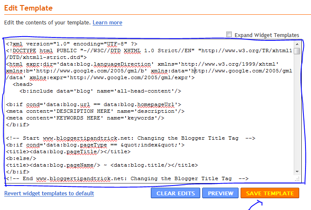Click the xml version declaration line

pos(72,44)
